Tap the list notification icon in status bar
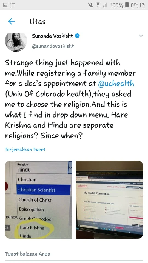The width and height of the screenshot is (148, 263). tap(13, 5)
